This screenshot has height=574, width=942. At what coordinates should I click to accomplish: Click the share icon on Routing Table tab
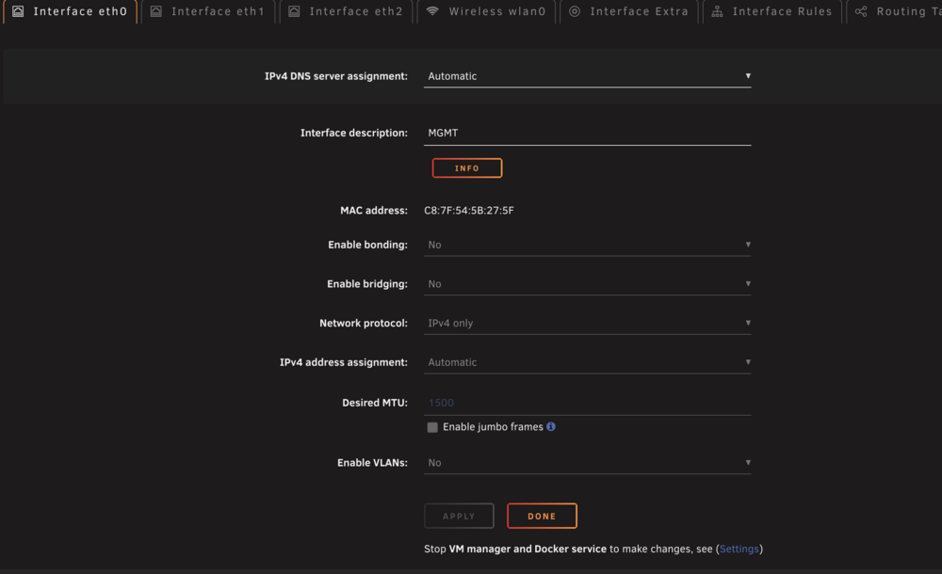point(861,11)
